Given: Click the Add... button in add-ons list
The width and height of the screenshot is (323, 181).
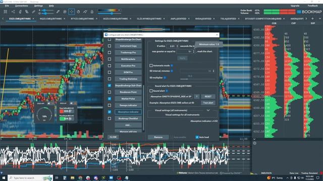Looking at the screenshot, I should point(128,125).
